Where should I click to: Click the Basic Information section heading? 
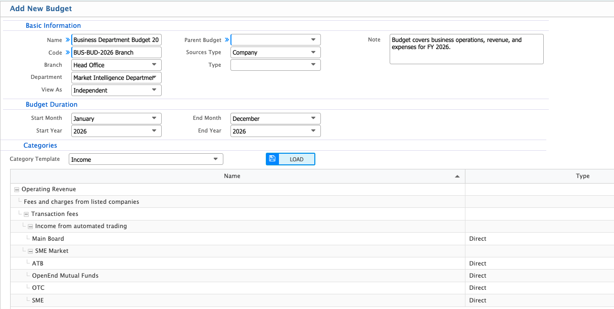click(x=53, y=25)
